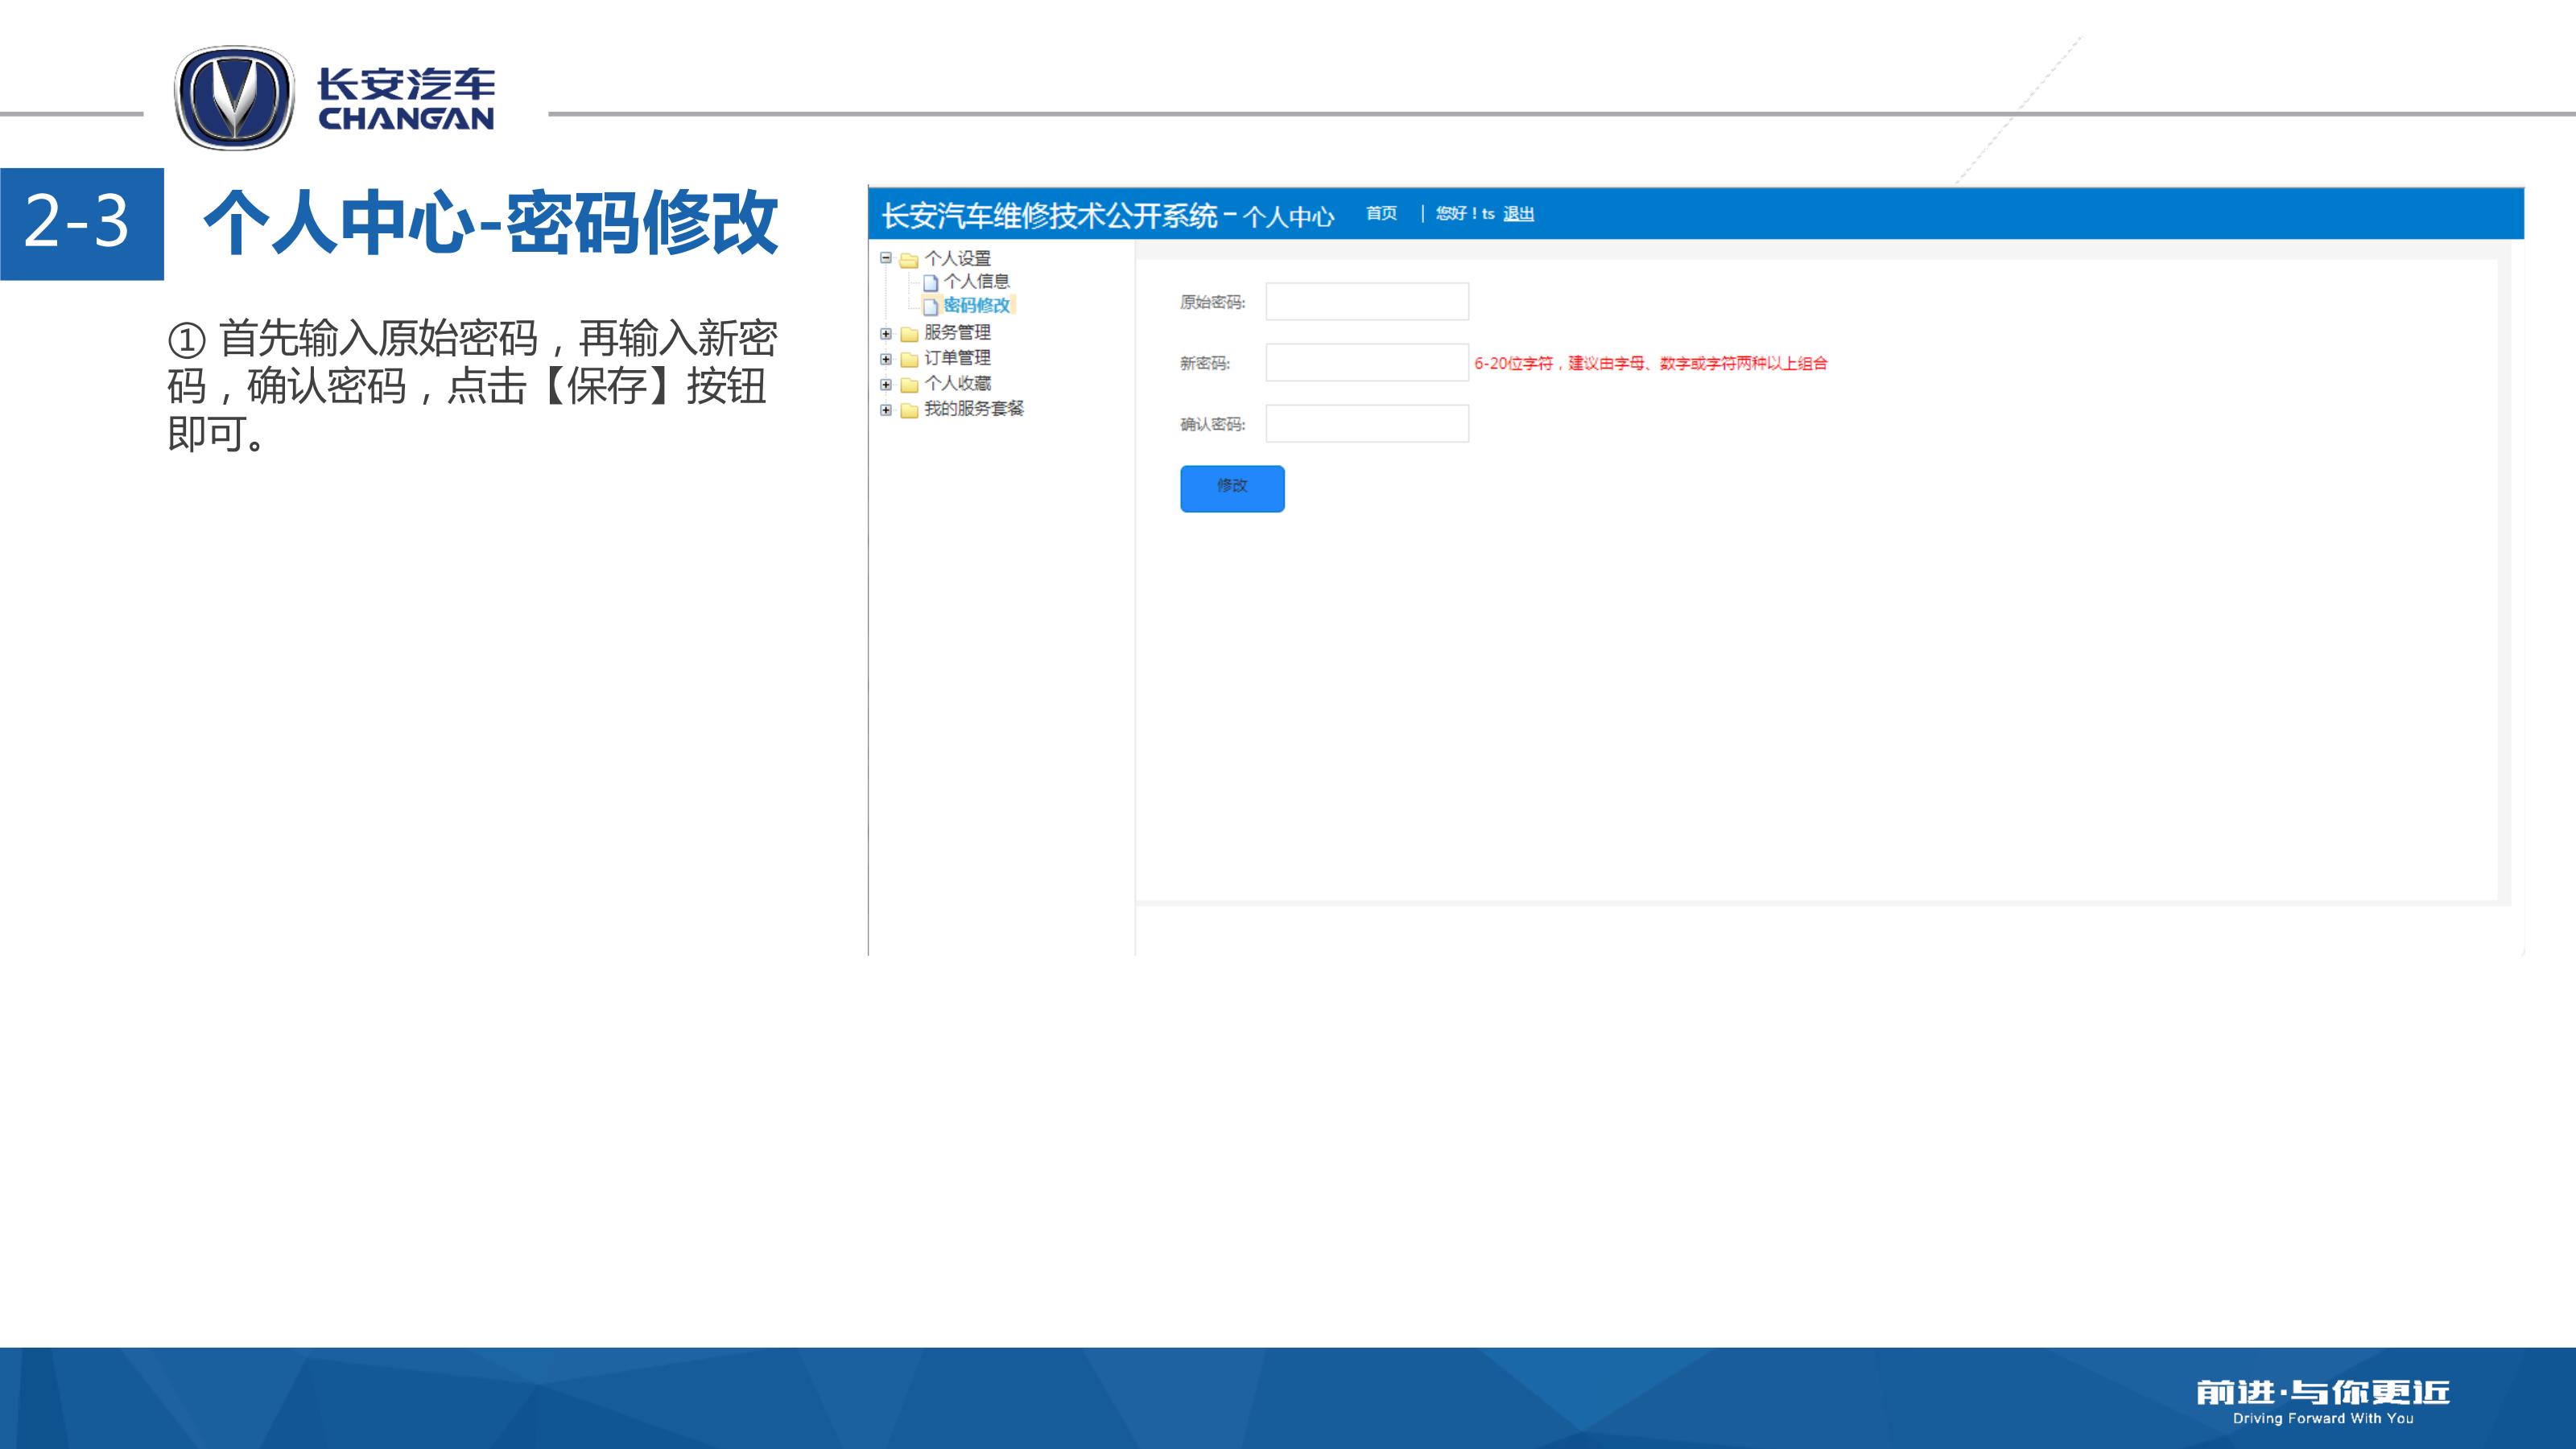Viewport: 2576px width, 1449px height.
Task: Expand the 服务管理 tree node
Action: (885, 334)
